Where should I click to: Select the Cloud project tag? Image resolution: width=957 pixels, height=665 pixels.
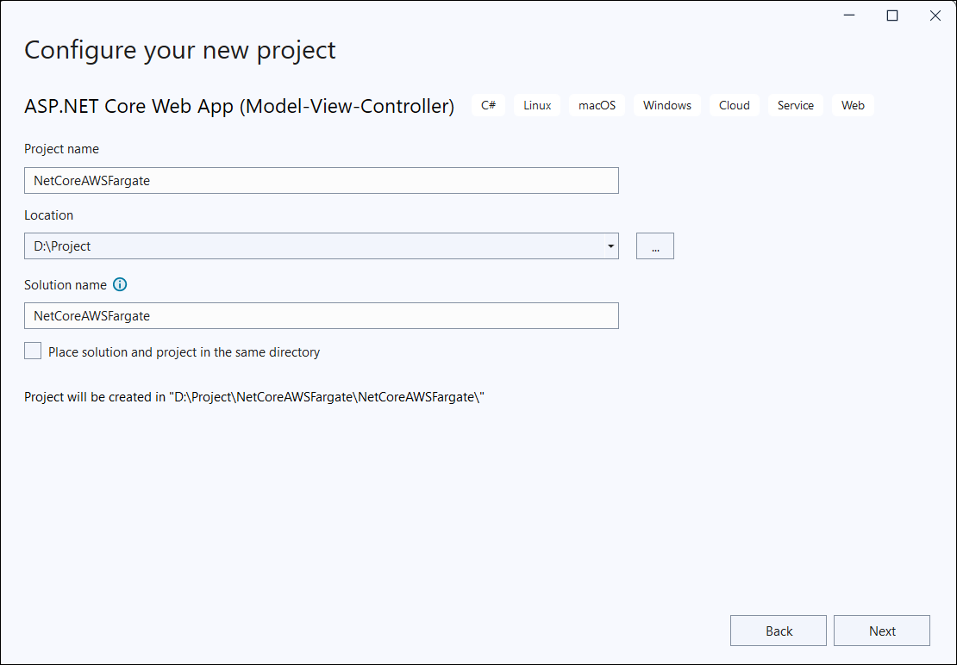point(734,104)
